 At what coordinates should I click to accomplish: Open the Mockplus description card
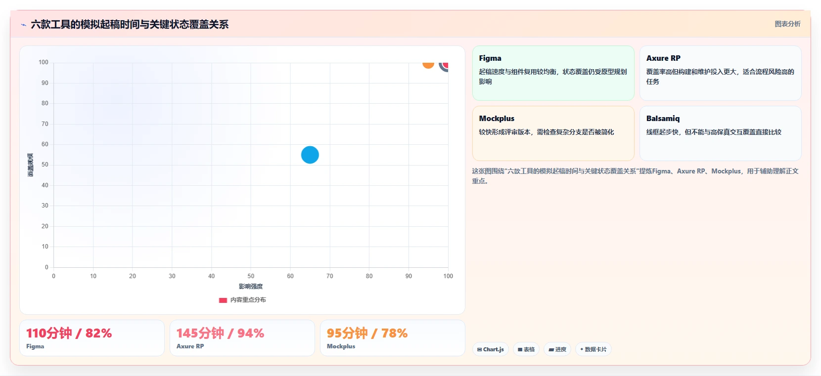[x=553, y=133]
